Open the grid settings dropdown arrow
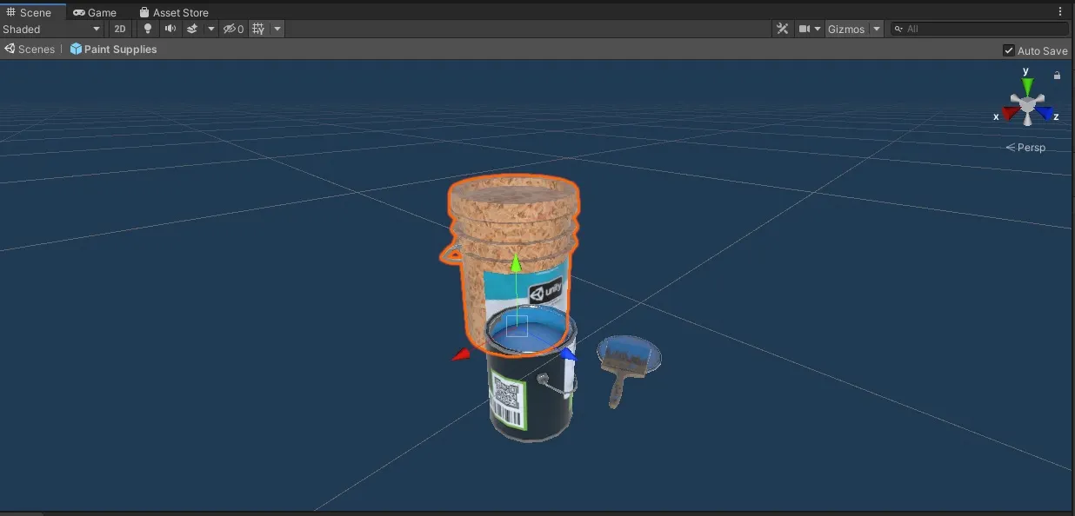Screen dimensions: 1075x516 [277, 29]
